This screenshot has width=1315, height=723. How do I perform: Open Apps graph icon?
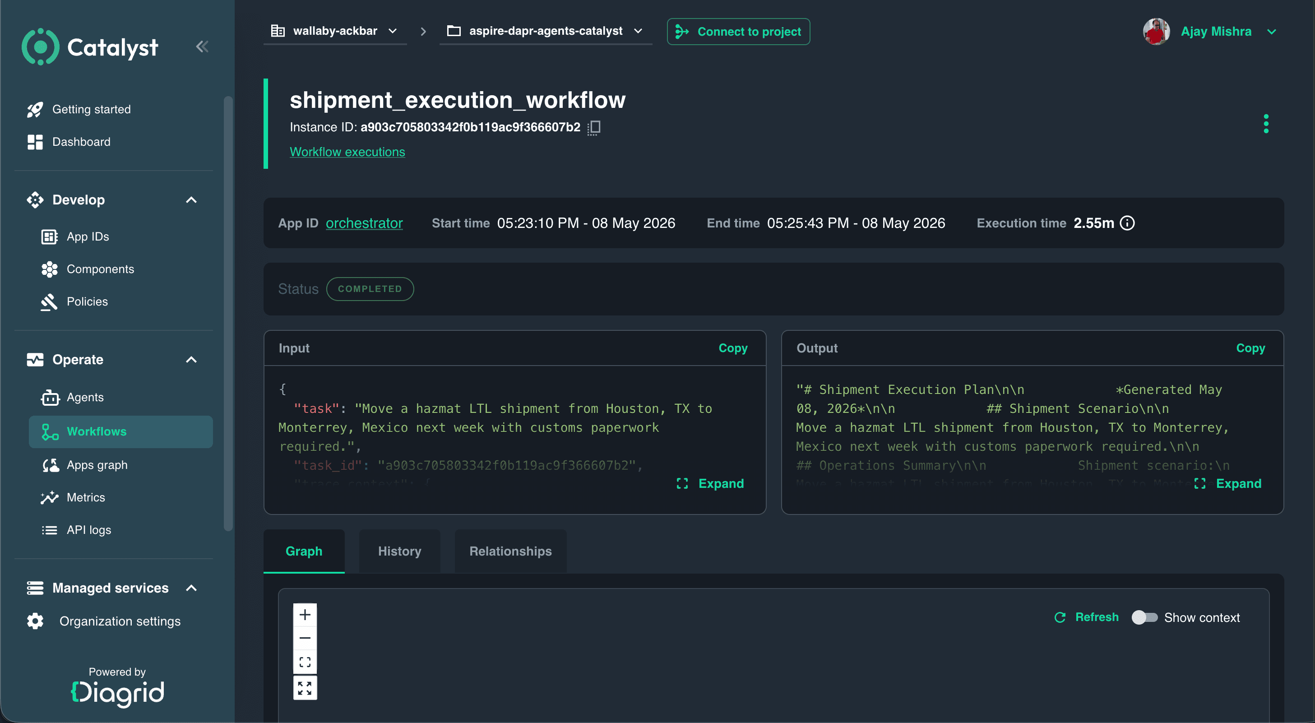50,465
